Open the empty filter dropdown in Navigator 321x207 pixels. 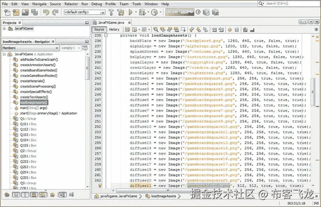(71, 48)
